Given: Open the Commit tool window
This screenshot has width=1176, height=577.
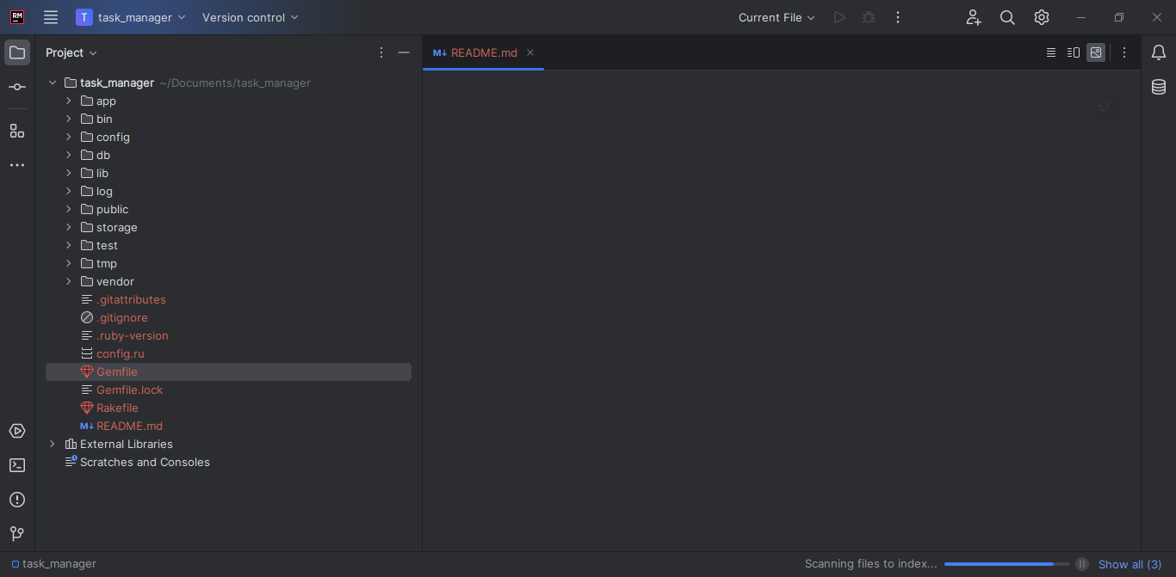Looking at the screenshot, I should tap(17, 87).
